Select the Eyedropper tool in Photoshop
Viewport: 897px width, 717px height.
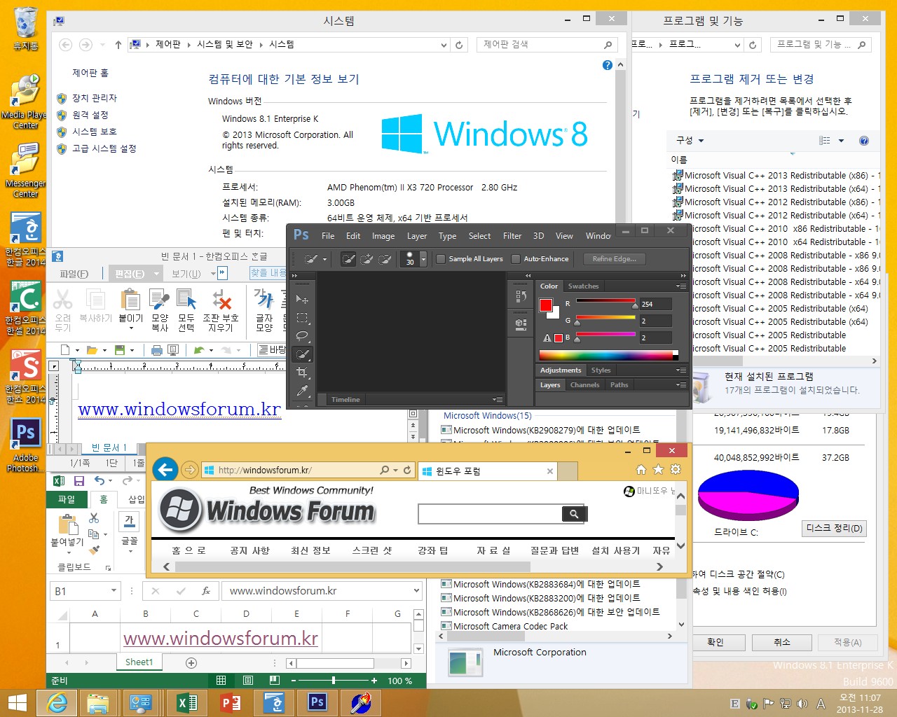(302, 391)
